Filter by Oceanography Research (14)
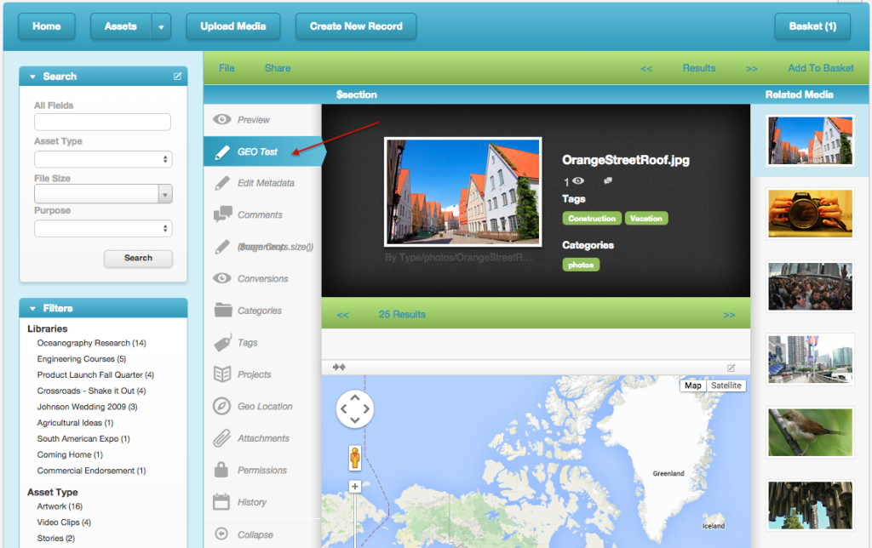 tap(92, 343)
